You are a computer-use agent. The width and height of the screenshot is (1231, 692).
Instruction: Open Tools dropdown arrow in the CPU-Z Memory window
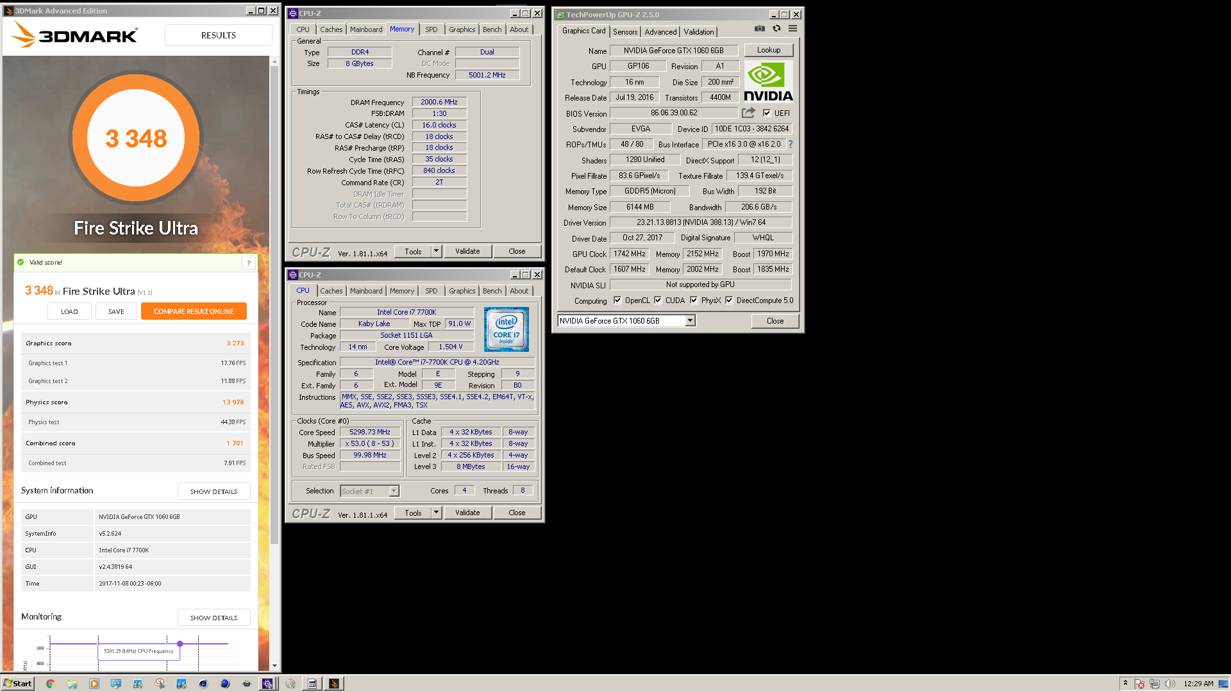tap(436, 251)
